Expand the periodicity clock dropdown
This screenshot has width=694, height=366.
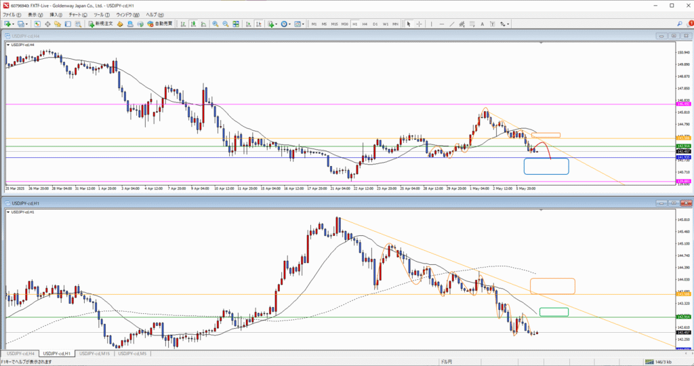[289, 24]
